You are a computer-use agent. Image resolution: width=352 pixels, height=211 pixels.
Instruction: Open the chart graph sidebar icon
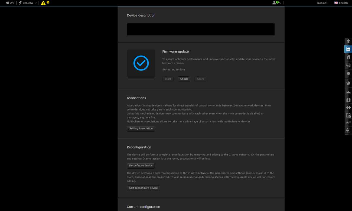pos(348,92)
